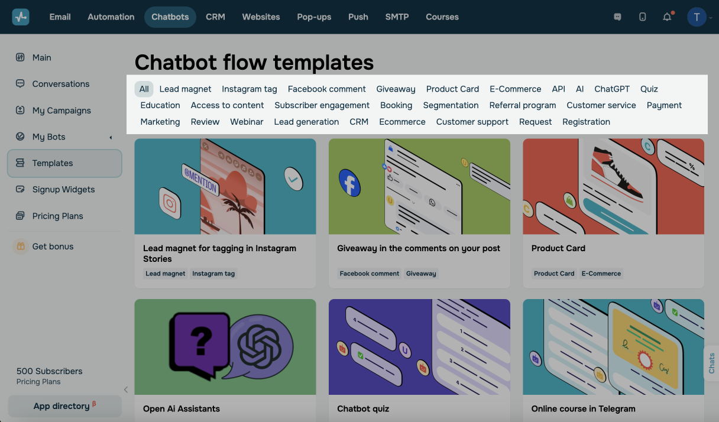Open the Facebook giveaway template thumbnail
Viewport: 719px width, 422px height.
tap(419, 187)
